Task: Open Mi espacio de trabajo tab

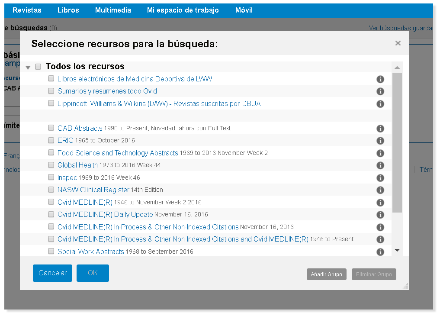Action: (x=183, y=10)
